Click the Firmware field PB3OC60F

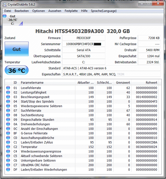pos(84,38)
